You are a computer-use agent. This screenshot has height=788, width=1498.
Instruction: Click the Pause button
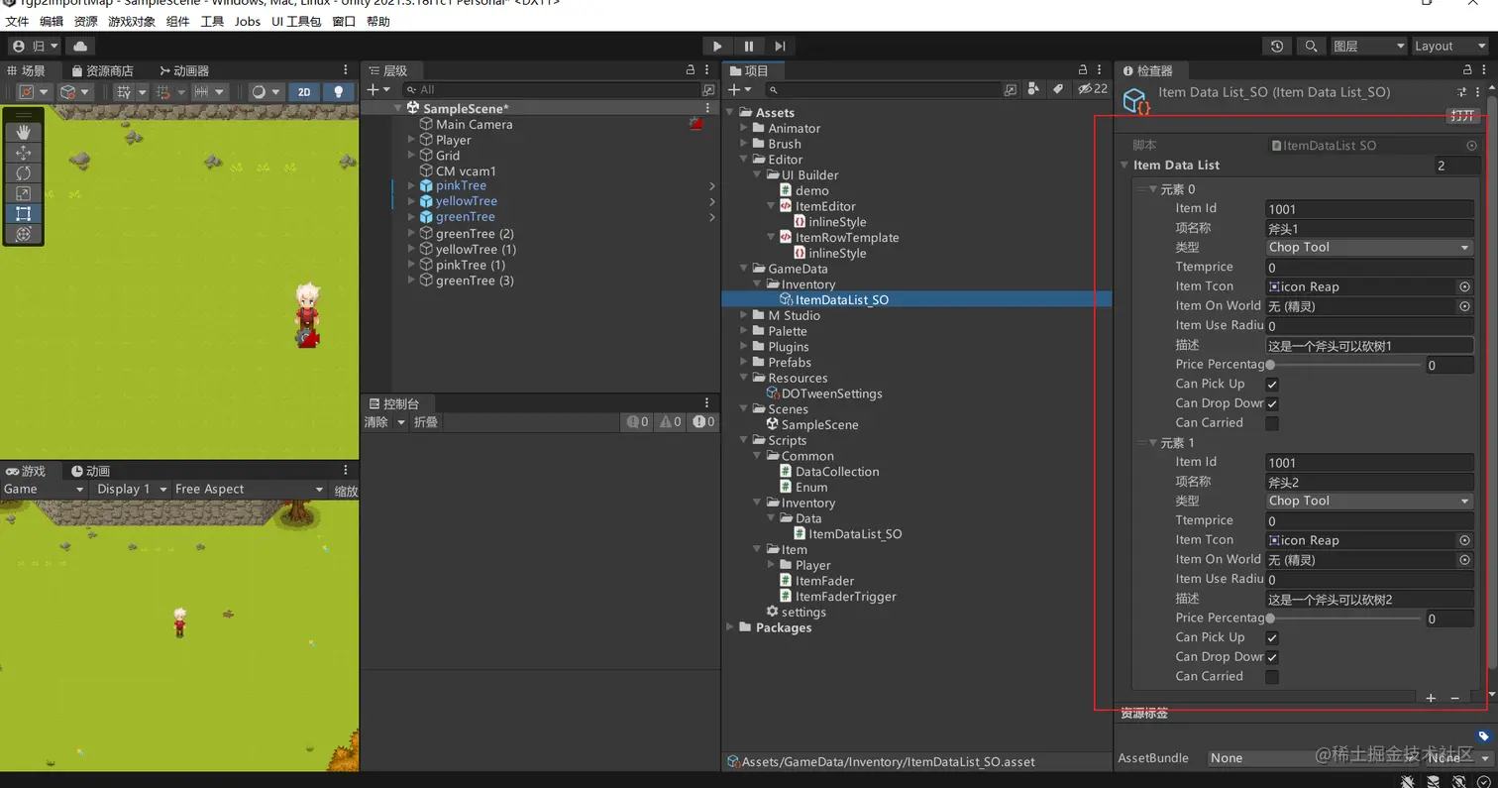point(749,46)
